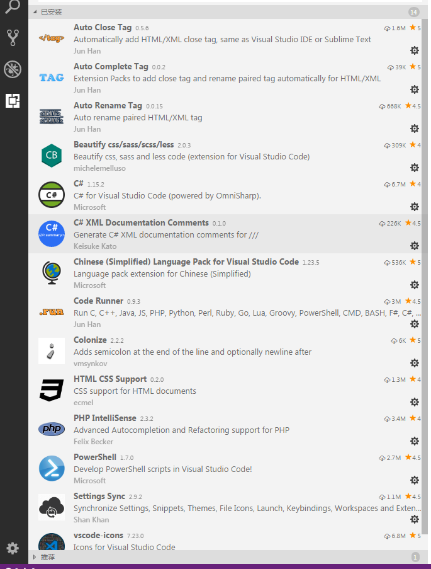Open the Source Control view
Image resolution: width=431 pixels, height=569 pixels.
point(13,38)
